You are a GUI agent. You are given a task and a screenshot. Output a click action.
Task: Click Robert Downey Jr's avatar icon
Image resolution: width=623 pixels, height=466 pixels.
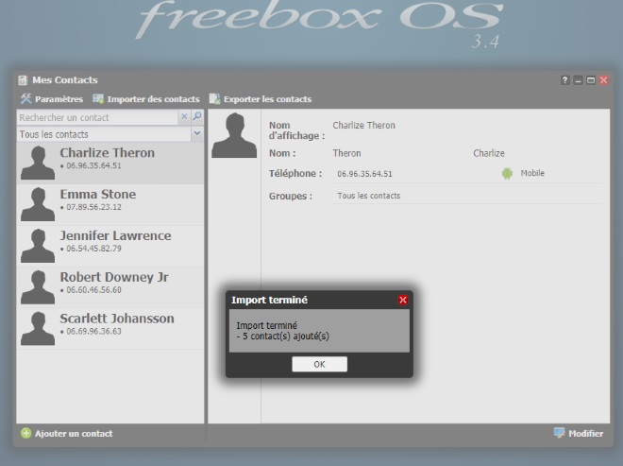(x=37, y=286)
